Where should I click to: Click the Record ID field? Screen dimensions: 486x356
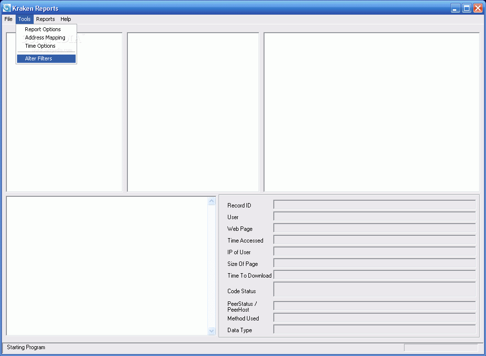click(x=374, y=205)
